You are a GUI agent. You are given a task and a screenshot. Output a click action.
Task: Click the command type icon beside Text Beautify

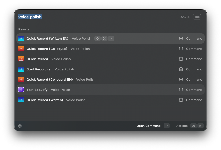point(181,90)
